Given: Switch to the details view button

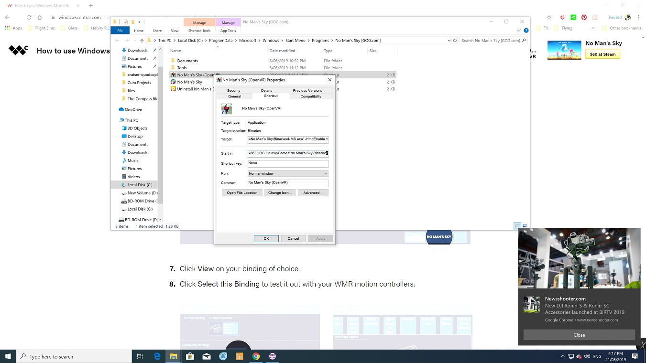Looking at the screenshot, I should pos(517,226).
